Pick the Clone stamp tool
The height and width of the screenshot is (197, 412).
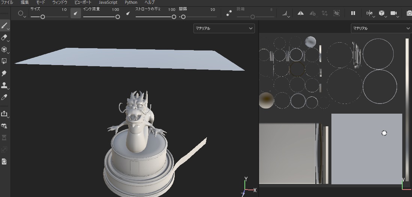pos(4,85)
